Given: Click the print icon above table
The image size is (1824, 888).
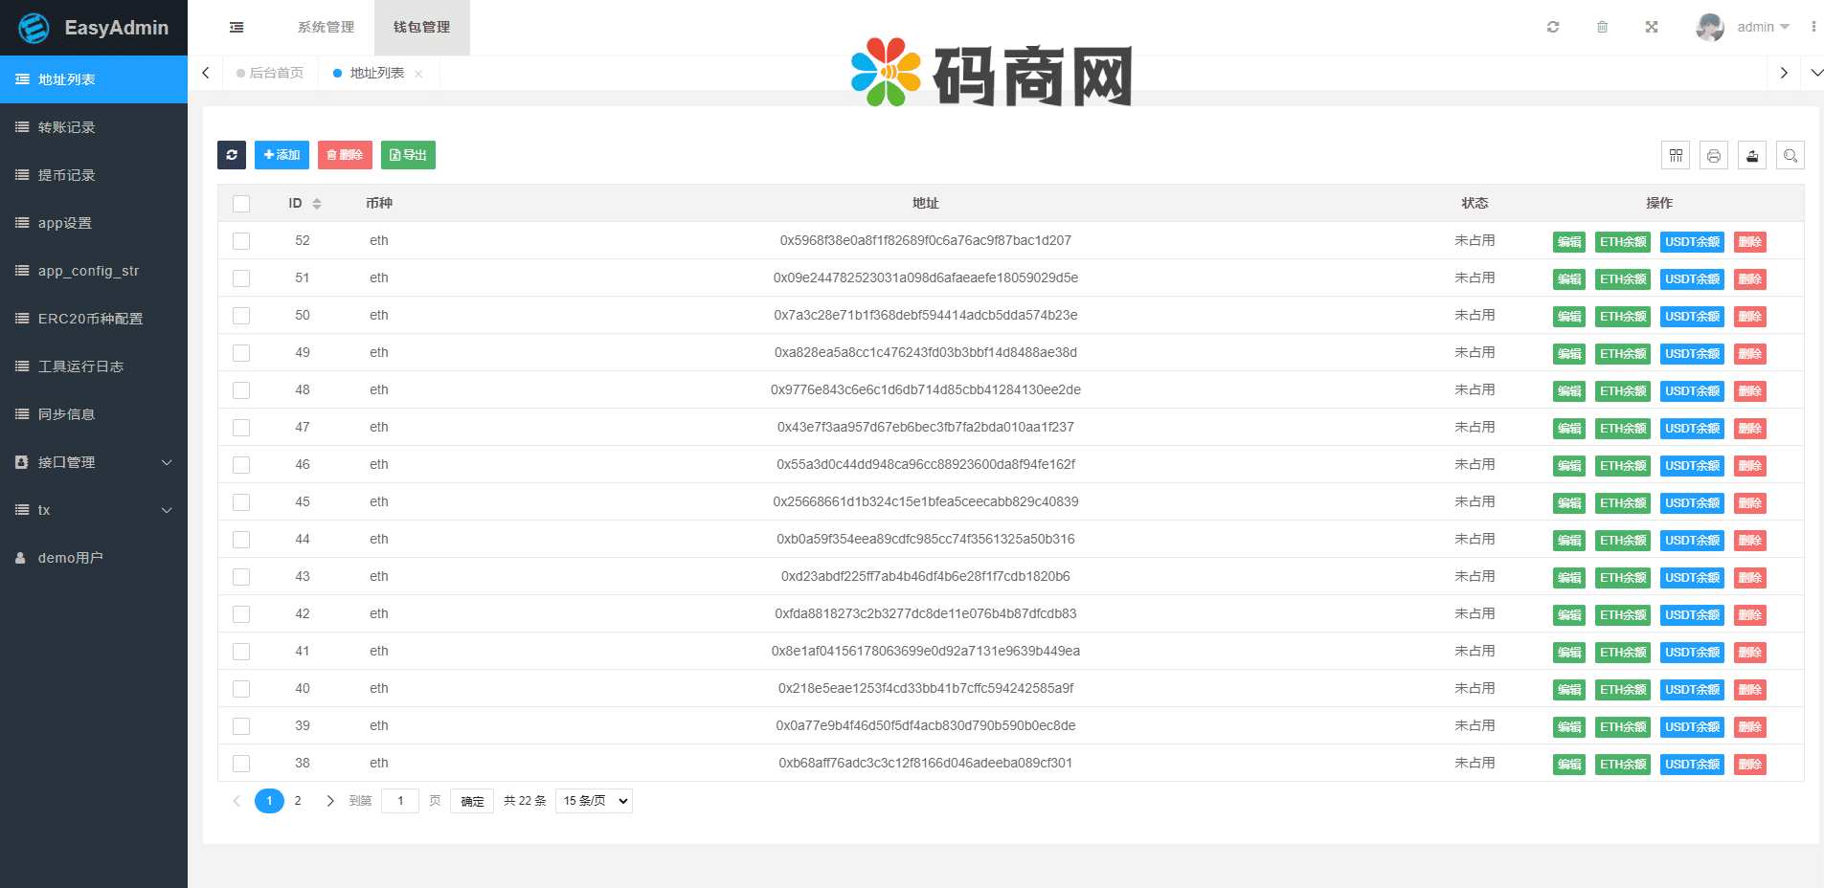Looking at the screenshot, I should pos(1714,155).
